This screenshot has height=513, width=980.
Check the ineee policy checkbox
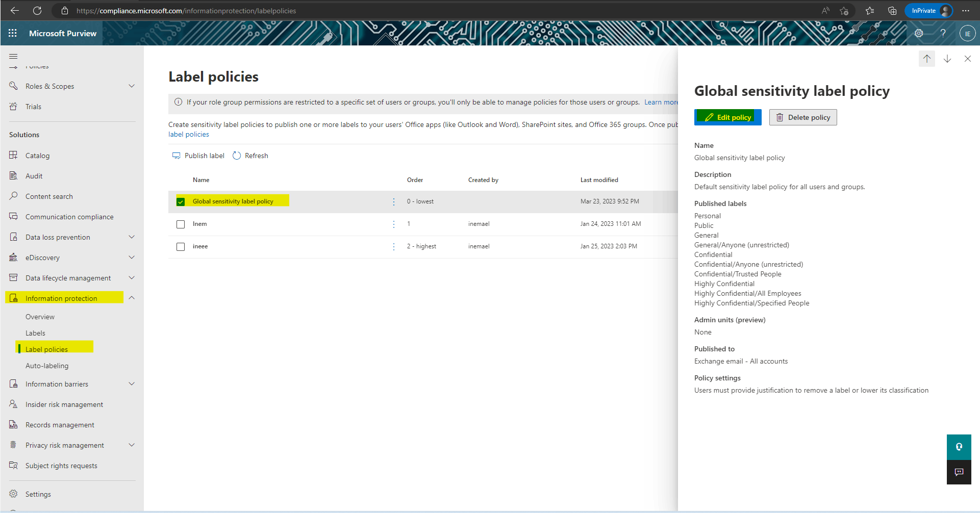tap(181, 247)
